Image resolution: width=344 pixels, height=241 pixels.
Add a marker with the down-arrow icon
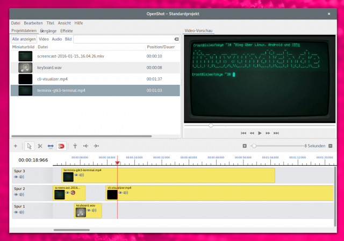[x=75, y=146]
